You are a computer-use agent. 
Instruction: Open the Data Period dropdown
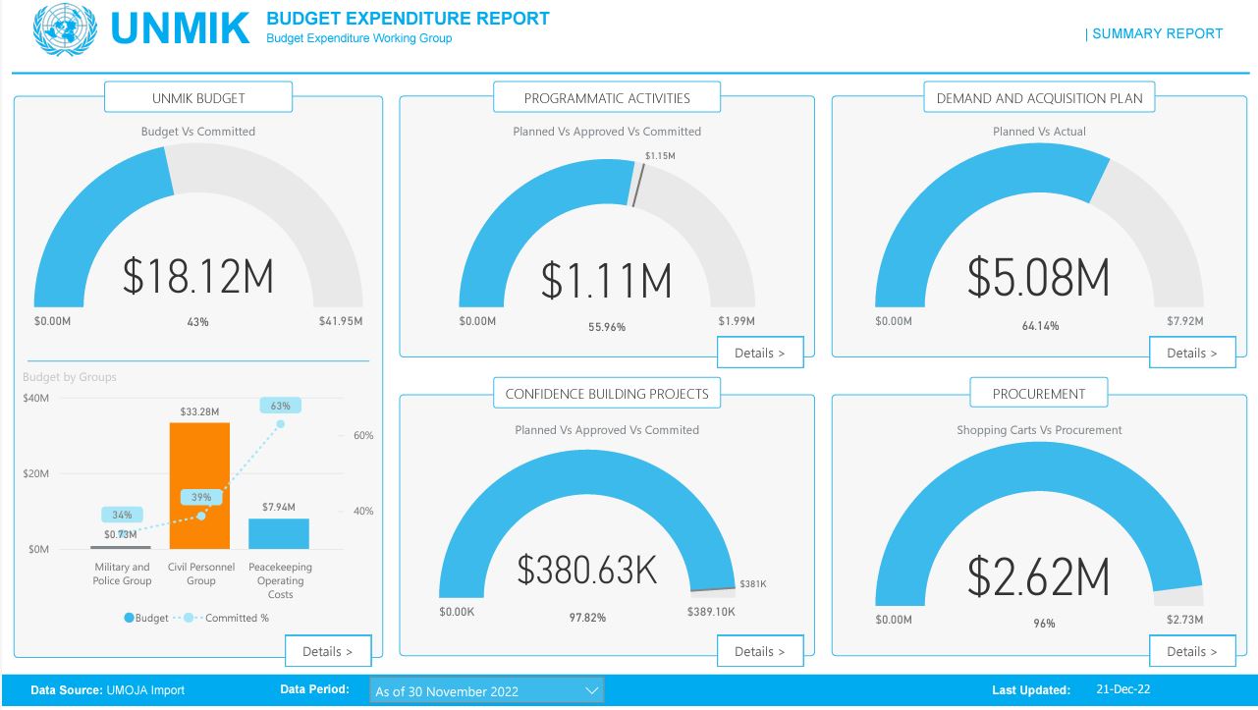487,690
